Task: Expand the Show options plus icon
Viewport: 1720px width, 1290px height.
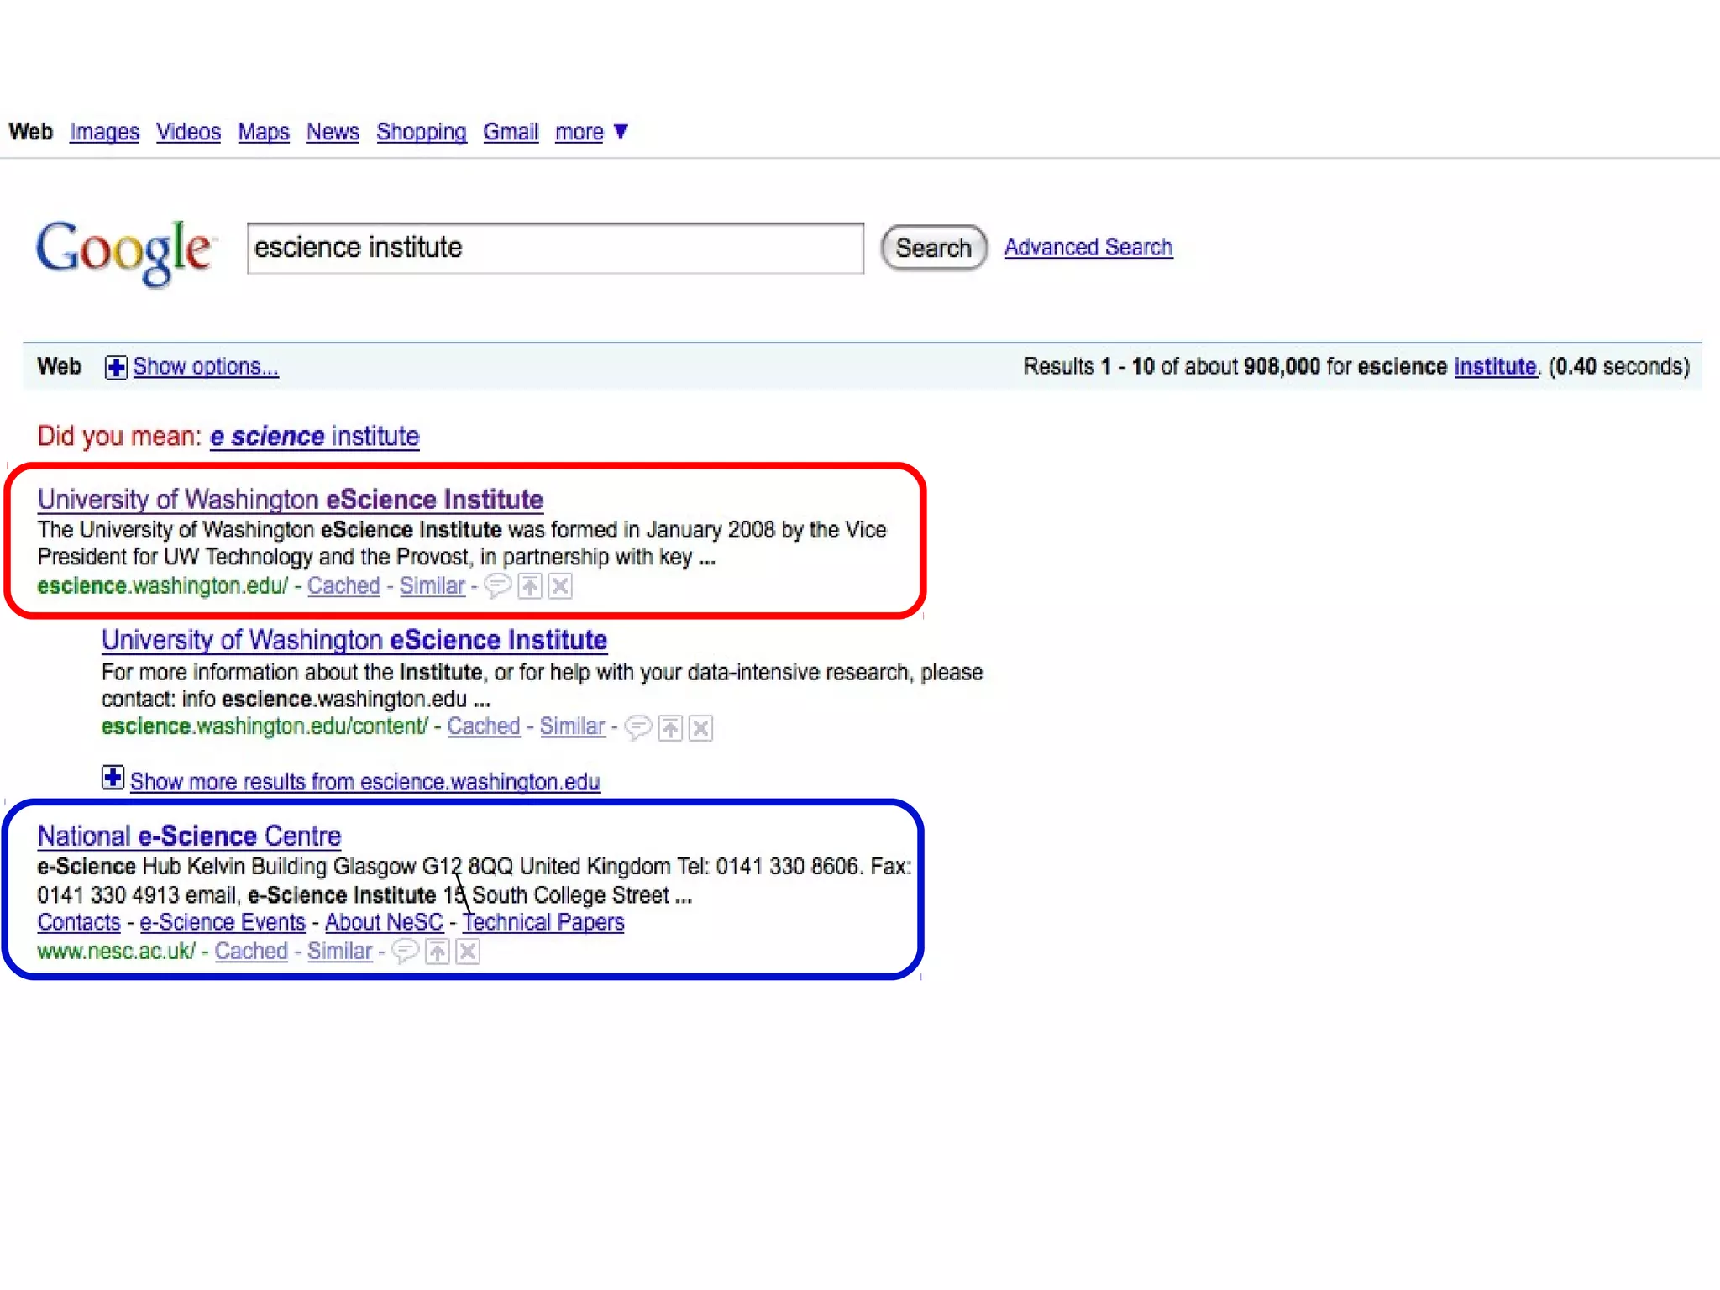Action: [x=116, y=367]
